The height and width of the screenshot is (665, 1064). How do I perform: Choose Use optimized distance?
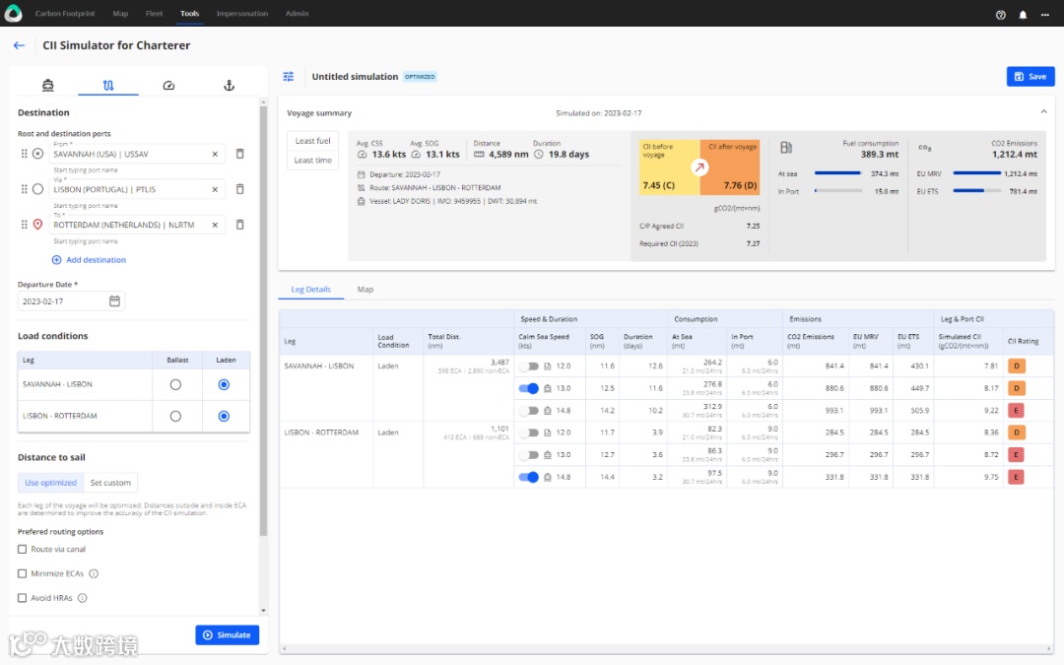[x=50, y=483]
